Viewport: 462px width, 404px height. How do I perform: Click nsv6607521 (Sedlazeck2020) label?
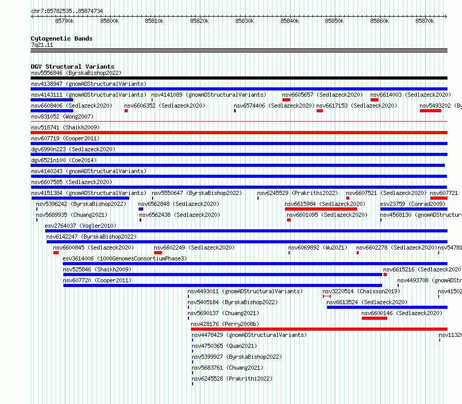(386, 193)
